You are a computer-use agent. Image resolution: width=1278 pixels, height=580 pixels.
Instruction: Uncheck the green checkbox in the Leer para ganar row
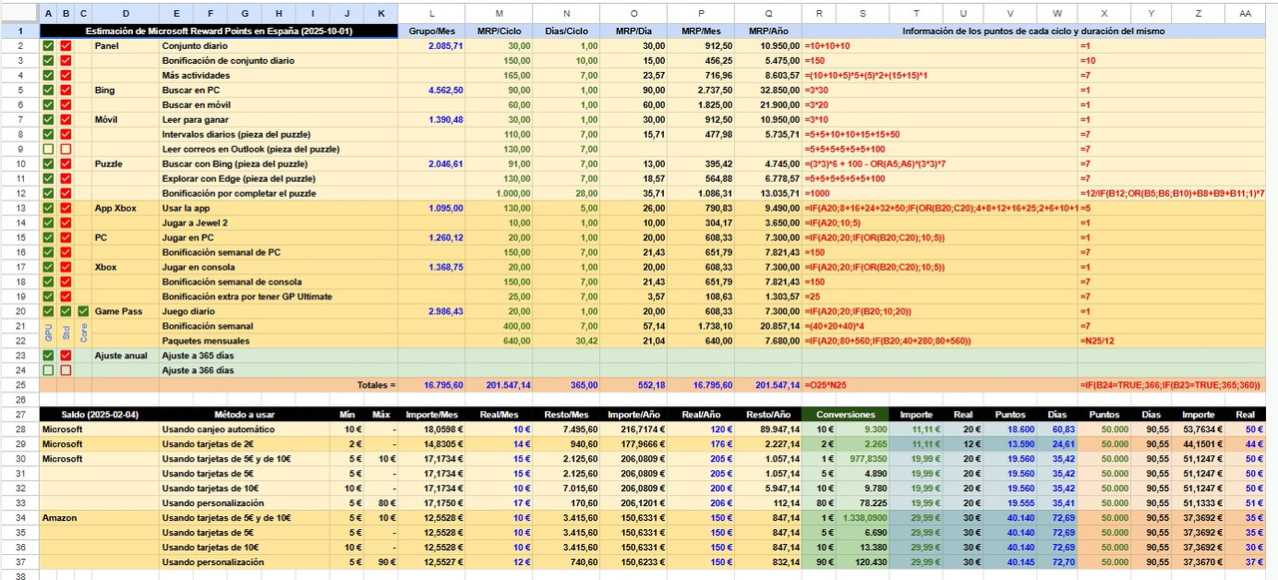[48, 120]
